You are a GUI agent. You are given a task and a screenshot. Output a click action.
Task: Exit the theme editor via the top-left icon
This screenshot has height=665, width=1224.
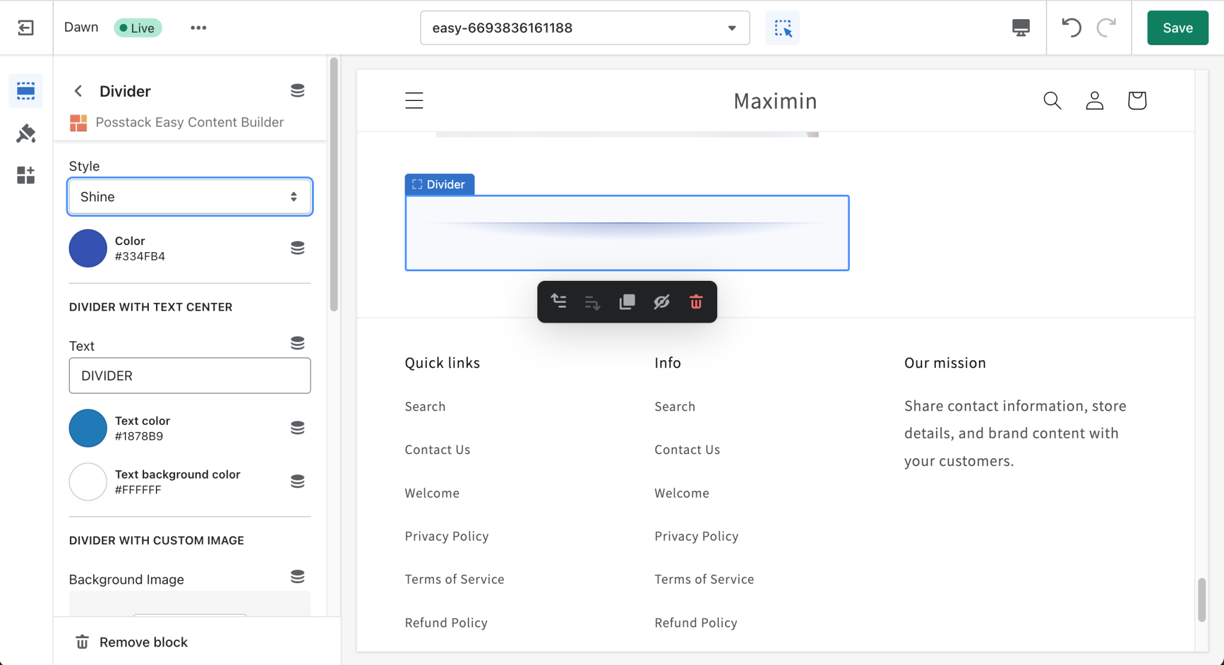click(25, 27)
